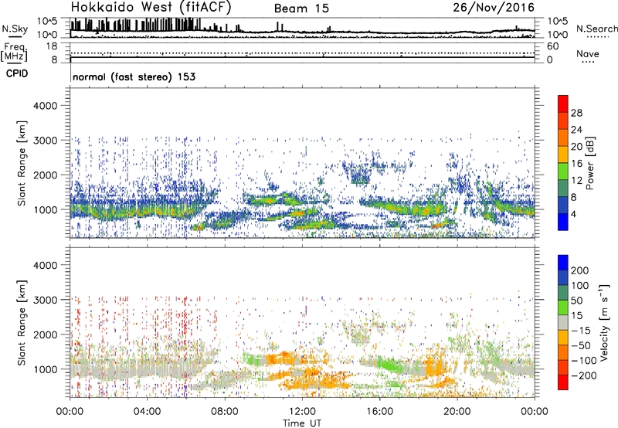
Task: Select the '15' label on the velocity colorbar
Action: click(x=576, y=316)
